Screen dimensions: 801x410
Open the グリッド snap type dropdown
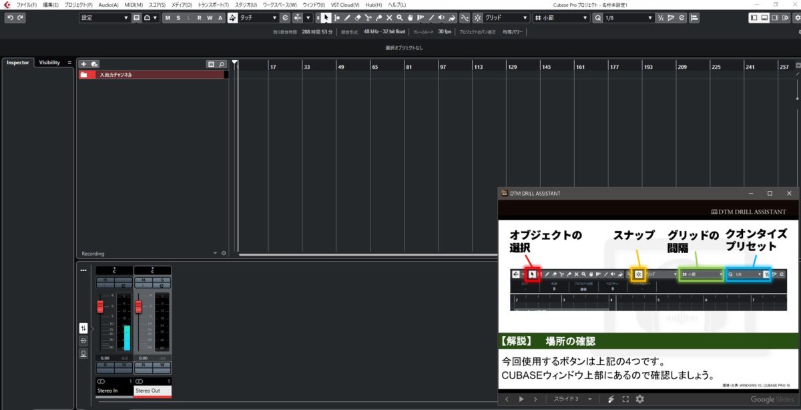pos(507,18)
